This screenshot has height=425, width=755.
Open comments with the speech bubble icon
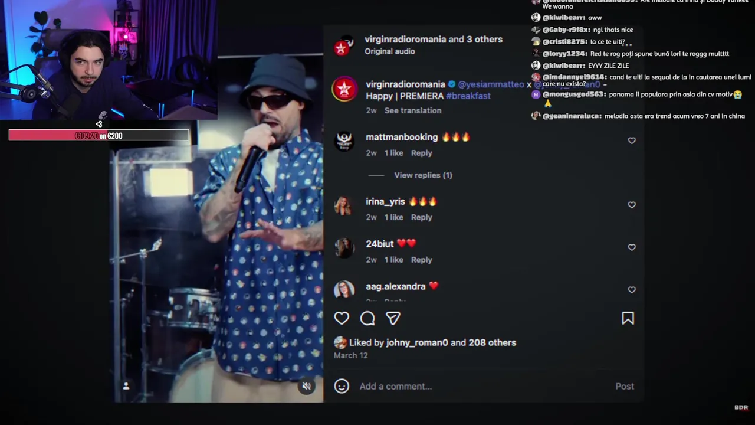[367, 318]
